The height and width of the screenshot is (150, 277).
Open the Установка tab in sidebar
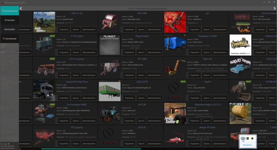tap(9, 20)
